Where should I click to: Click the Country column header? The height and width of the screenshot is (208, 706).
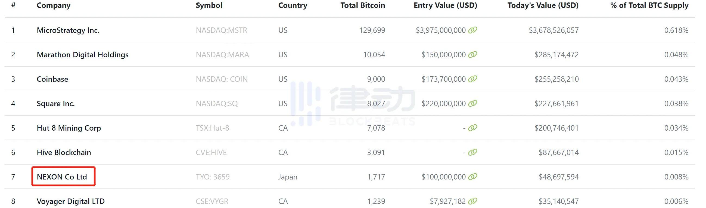point(293,5)
